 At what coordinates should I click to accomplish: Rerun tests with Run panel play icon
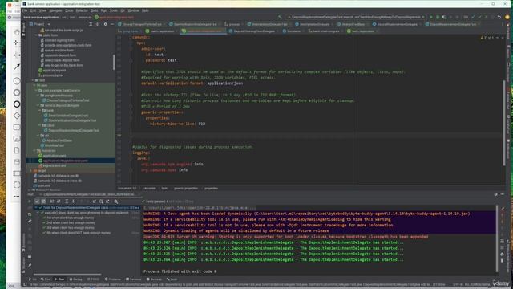click(30, 201)
